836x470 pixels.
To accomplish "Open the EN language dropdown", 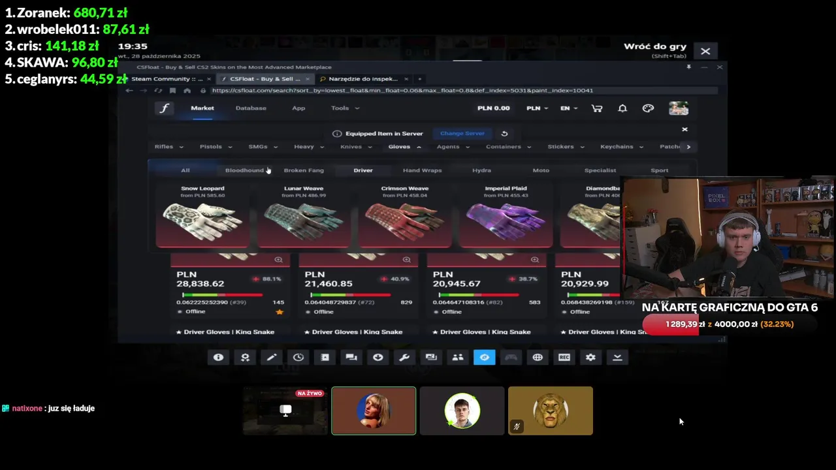I will tap(568, 108).
